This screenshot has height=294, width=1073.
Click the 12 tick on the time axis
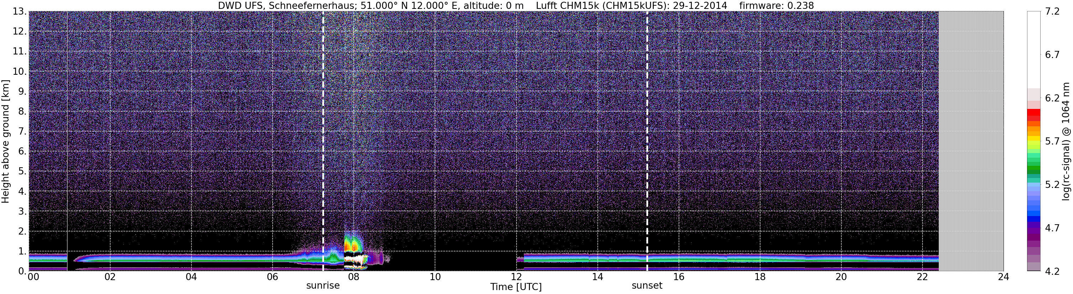(516, 277)
